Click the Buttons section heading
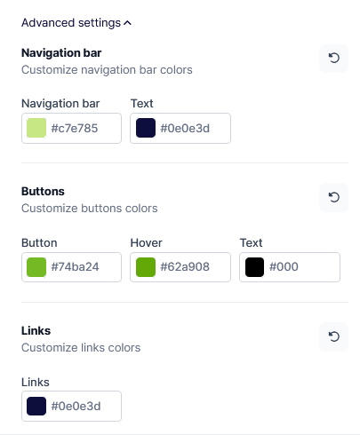This screenshot has height=435, width=360. (43, 192)
